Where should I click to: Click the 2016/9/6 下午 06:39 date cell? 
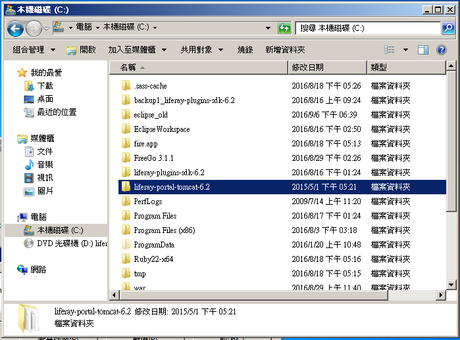tap(324, 115)
